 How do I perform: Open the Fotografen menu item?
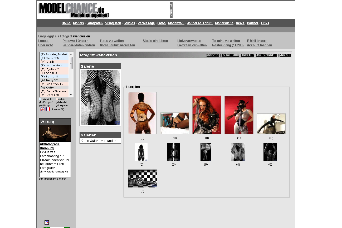point(94,23)
